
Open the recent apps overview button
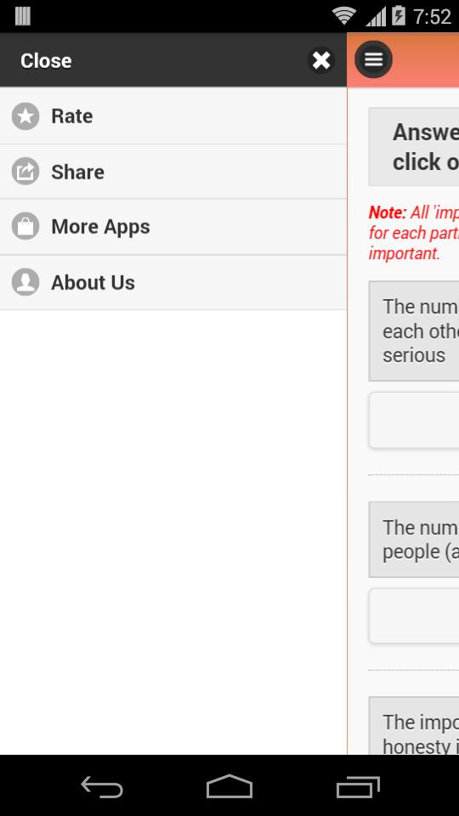pyautogui.click(x=358, y=786)
